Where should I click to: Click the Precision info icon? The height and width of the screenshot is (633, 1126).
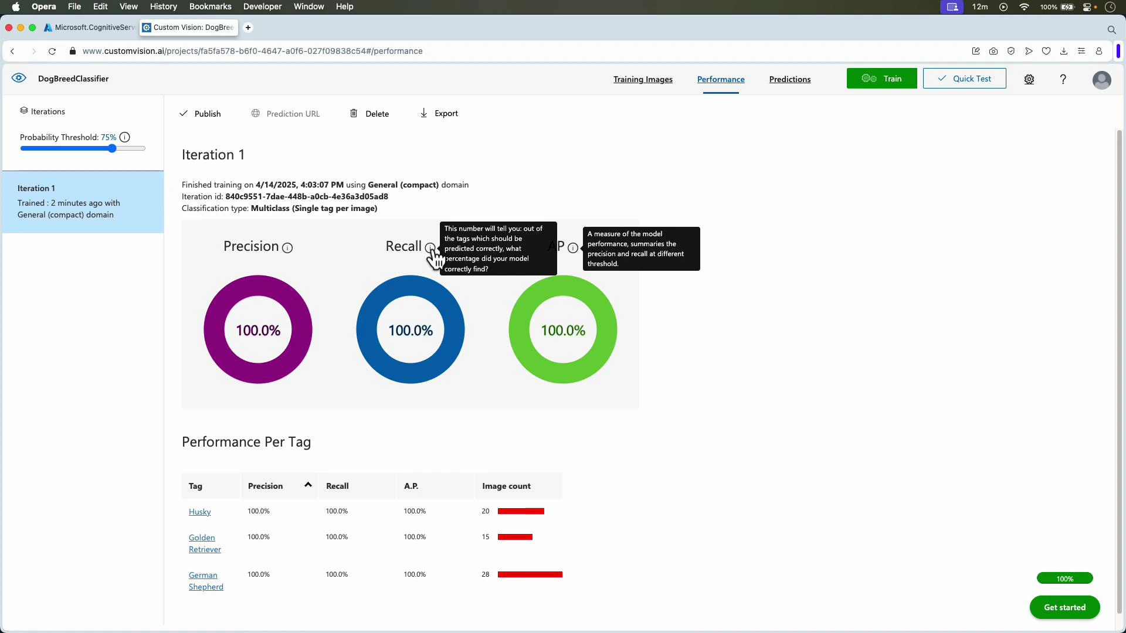tap(287, 248)
